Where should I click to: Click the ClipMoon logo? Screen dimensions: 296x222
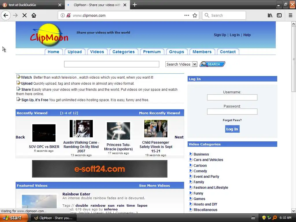[x=49, y=35]
